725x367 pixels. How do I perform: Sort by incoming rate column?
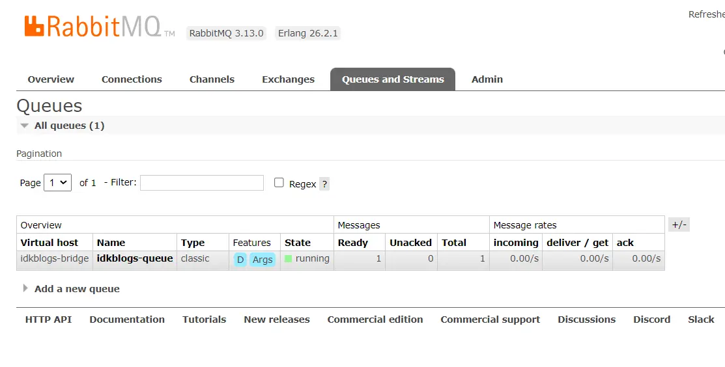coord(516,243)
